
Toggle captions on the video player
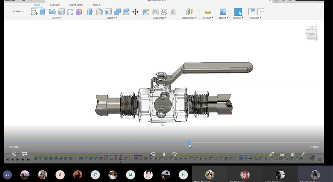coord(25,154)
